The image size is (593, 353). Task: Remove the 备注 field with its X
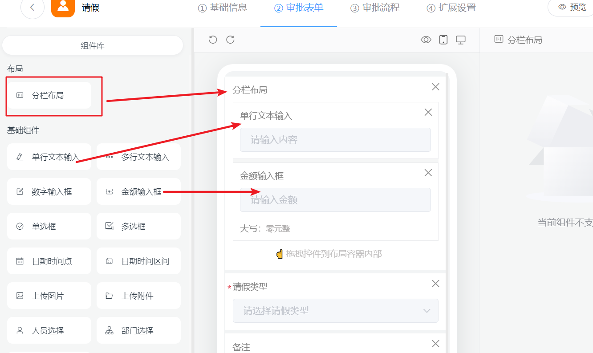(x=435, y=343)
